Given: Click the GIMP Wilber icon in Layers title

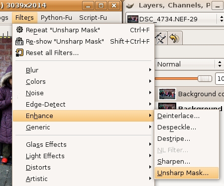Looking at the screenshot, I should 130,5.
